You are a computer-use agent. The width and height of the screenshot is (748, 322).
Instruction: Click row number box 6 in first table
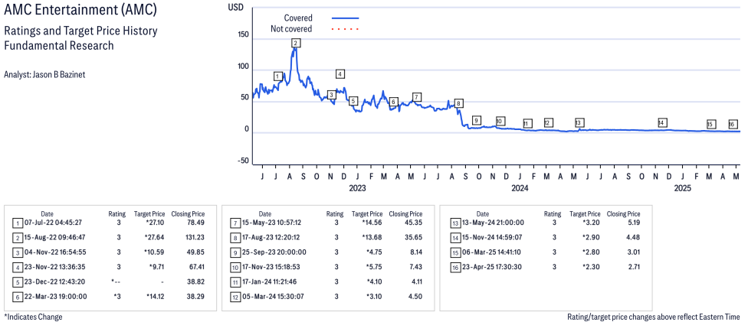[x=17, y=297]
